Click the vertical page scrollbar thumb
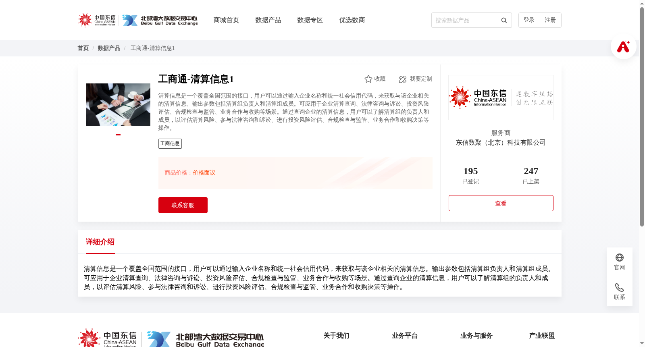Screen dimensions: 645x347 coord(642,117)
